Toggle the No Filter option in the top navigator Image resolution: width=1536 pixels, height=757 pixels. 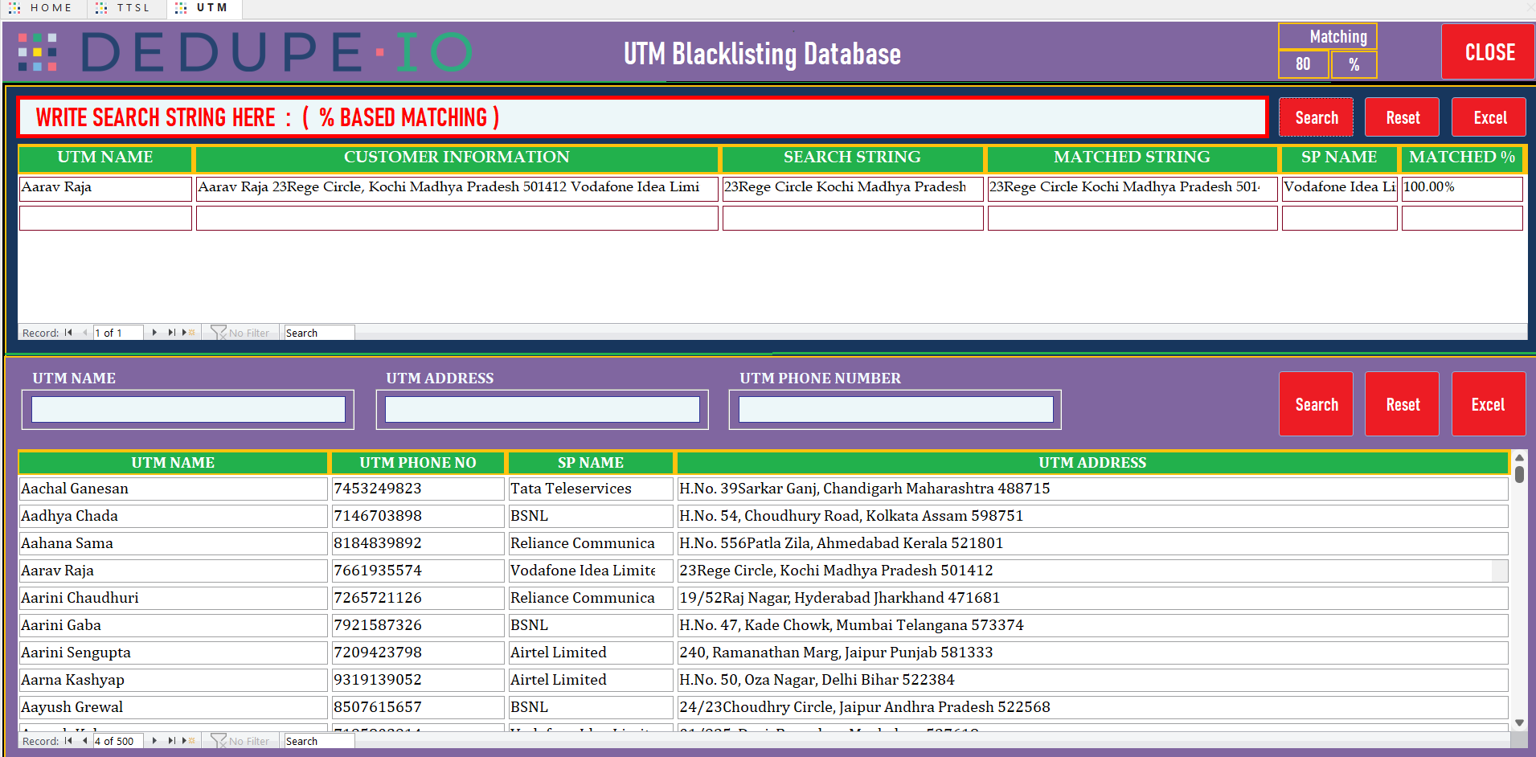(241, 332)
